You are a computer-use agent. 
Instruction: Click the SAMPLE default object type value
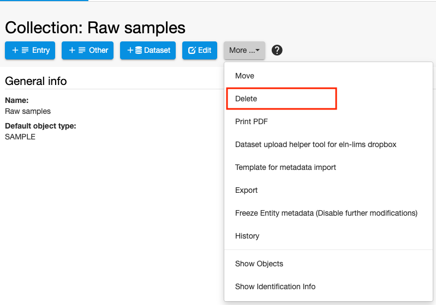coord(20,137)
